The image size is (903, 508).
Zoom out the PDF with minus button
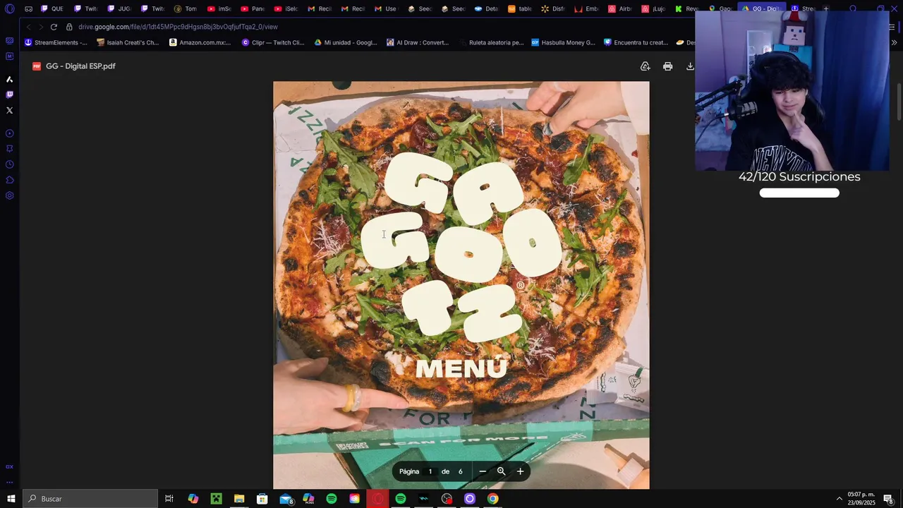[483, 471]
